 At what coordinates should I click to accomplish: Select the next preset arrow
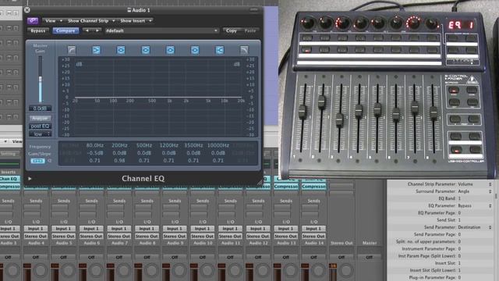(97, 30)
